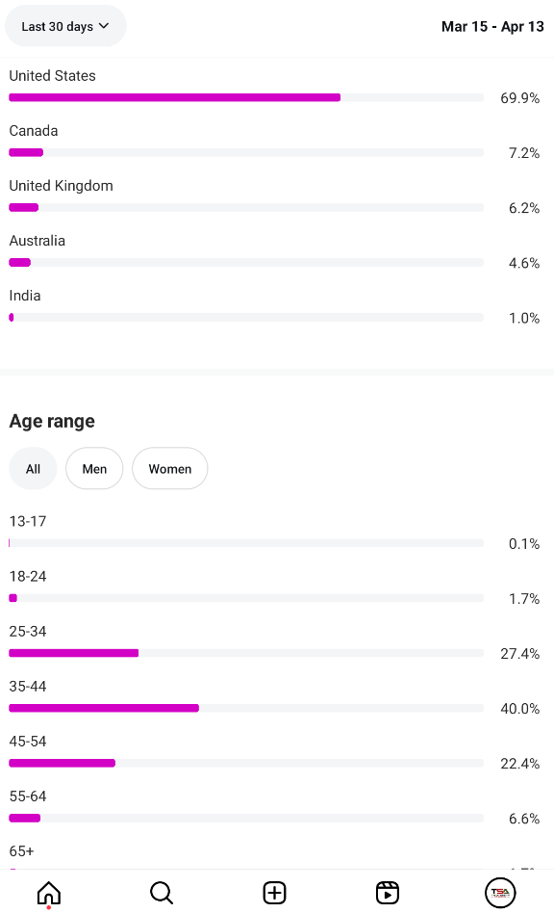Click the Canada percentage bar

pyautogui.click(x=246, y=152)
